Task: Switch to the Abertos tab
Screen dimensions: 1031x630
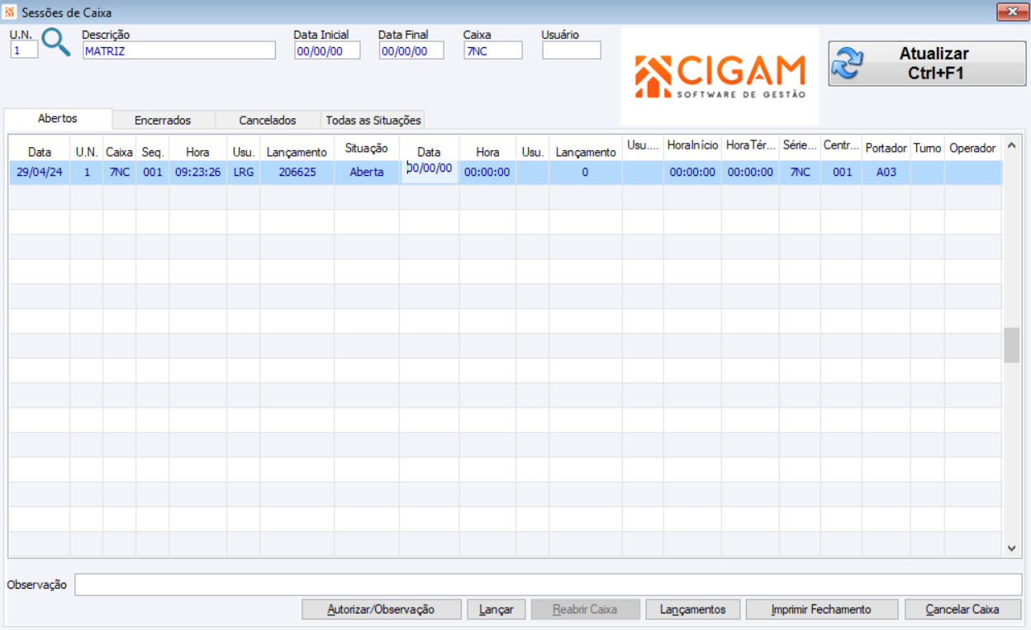Action: [x=58, y=119]
